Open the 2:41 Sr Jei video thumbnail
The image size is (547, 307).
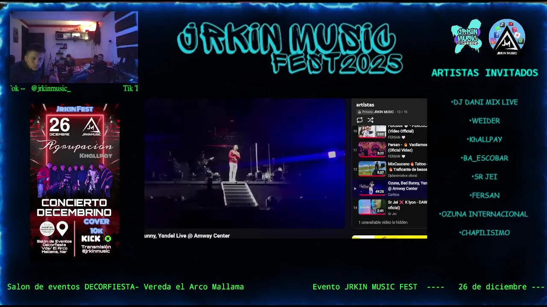372,207
